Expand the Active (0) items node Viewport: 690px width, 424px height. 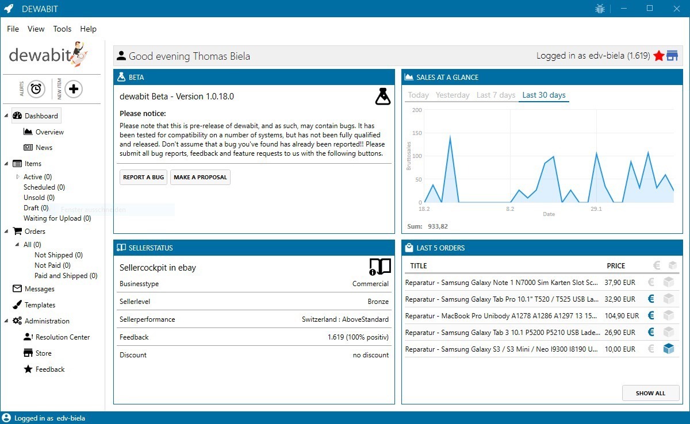coord(18,177)
